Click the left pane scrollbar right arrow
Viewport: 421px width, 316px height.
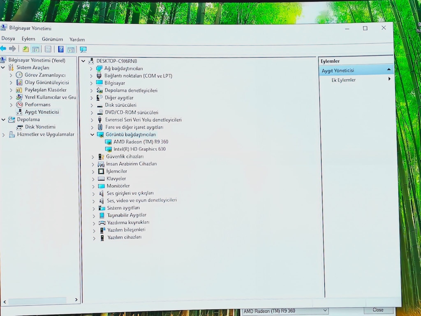pyautogui.click(x=76, y=300)
